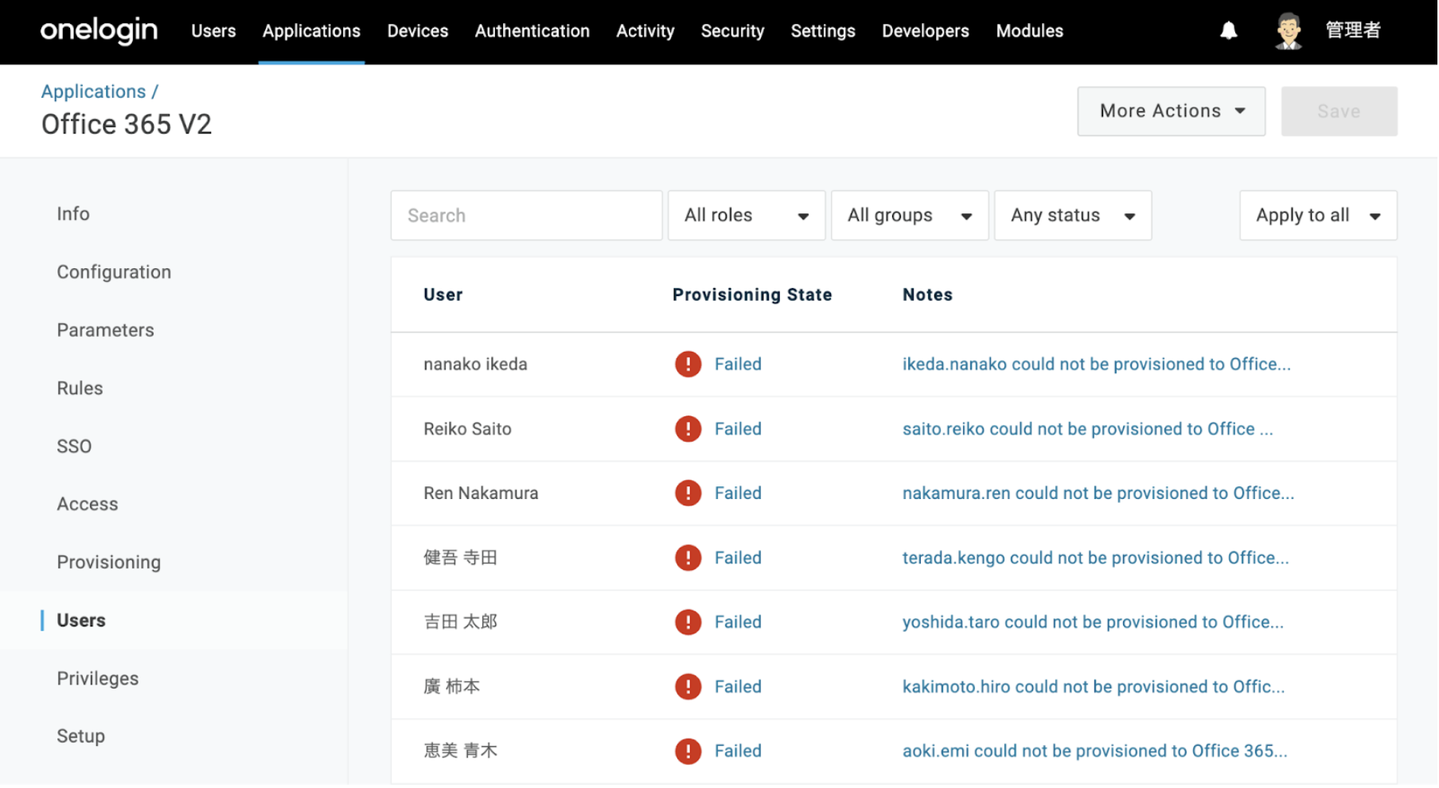Select user 吉田 太郎

pos(461,622)
